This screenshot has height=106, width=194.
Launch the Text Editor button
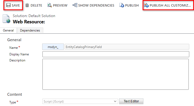[x=131, y=101]
